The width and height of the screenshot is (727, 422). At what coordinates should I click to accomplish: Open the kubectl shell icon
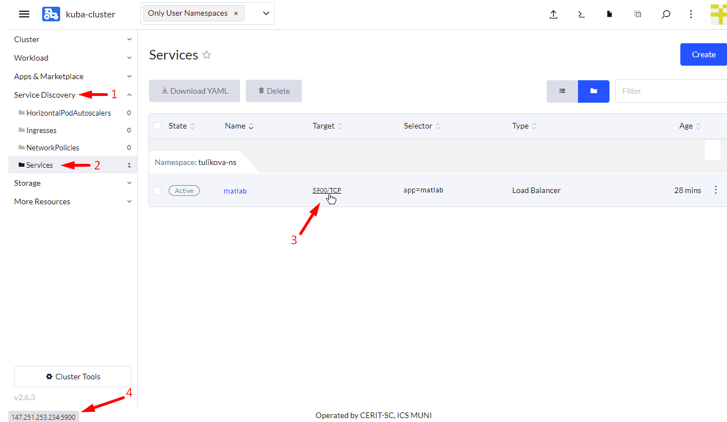[x=581, y=15]
